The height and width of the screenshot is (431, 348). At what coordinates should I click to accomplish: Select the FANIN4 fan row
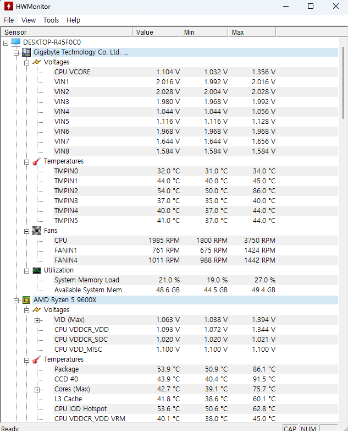pyautogui.click(x=196, y=260)
